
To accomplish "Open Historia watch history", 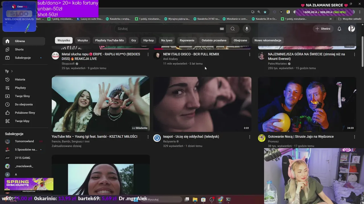I will [x=24, y=80].
